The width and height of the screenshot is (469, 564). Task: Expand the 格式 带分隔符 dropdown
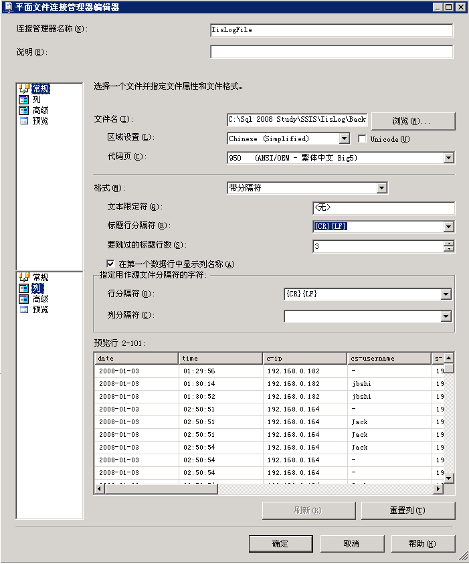click(381, 188)
